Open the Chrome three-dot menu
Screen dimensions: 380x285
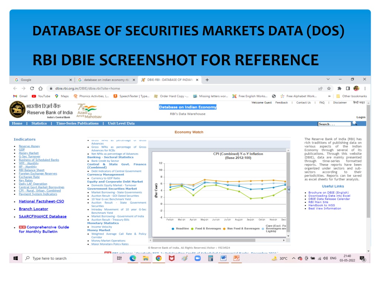pos(365,88)
